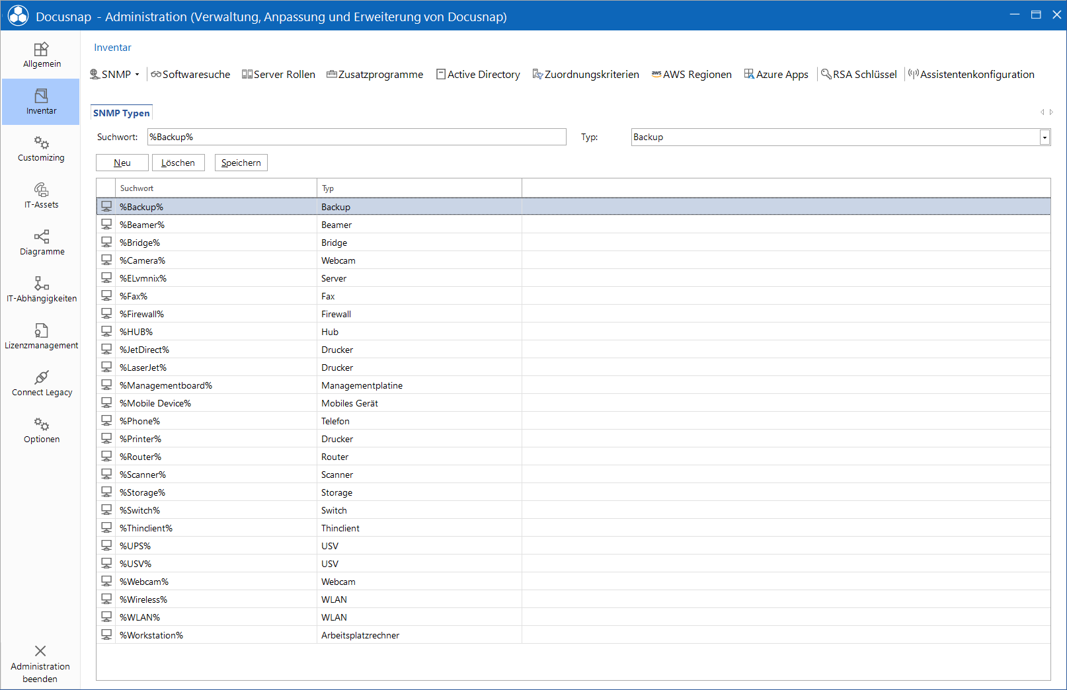Click the device icon of %Router% row
This screenshot has height=690, width=1067.
106,456
